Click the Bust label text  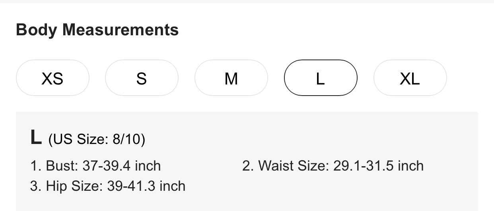click(x=62, y=166)
